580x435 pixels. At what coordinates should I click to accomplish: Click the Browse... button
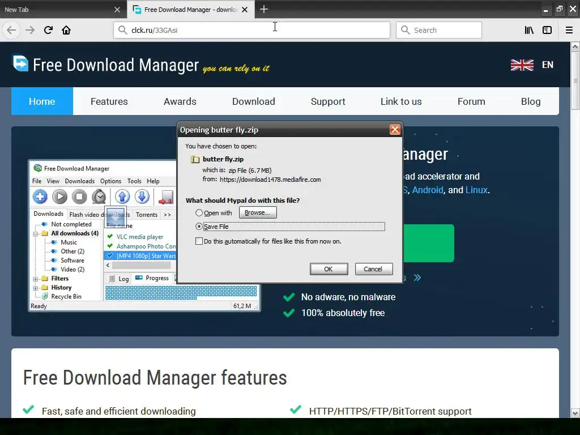pyautogui.click(x=258, y=213)
